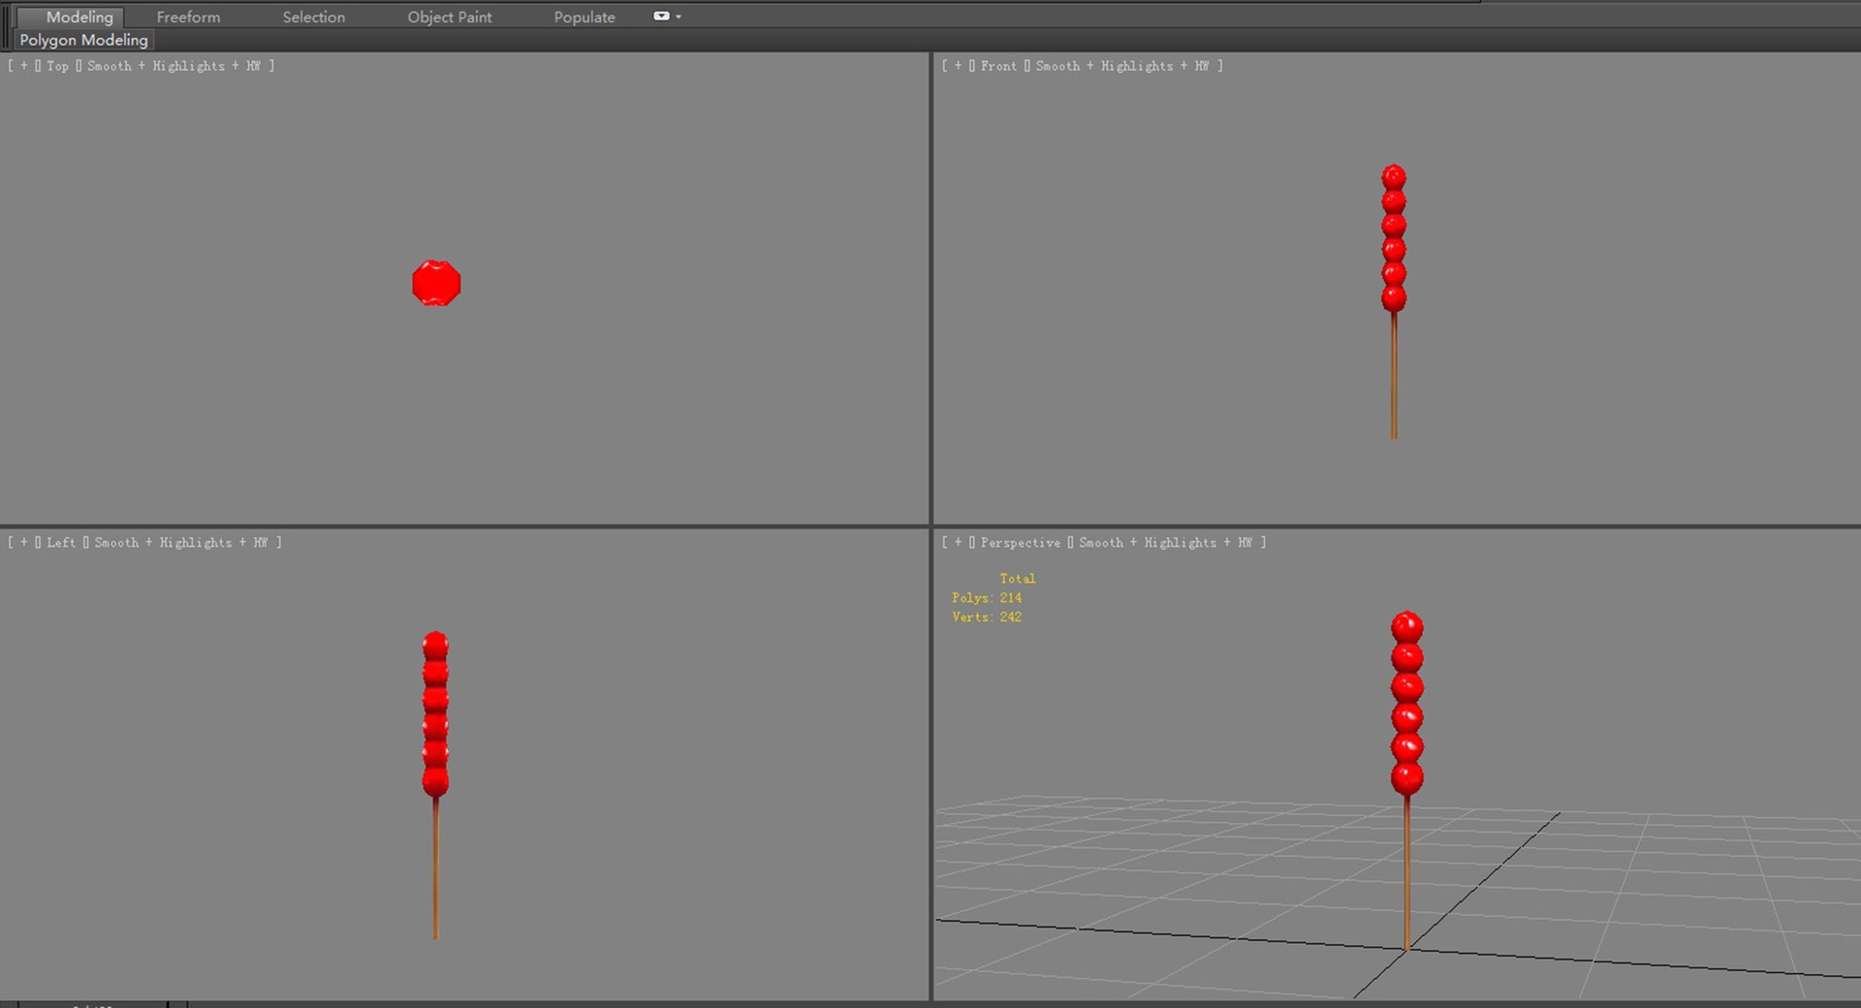
Task: Click the Perspective view name label
Action: tap(1020, 543)
